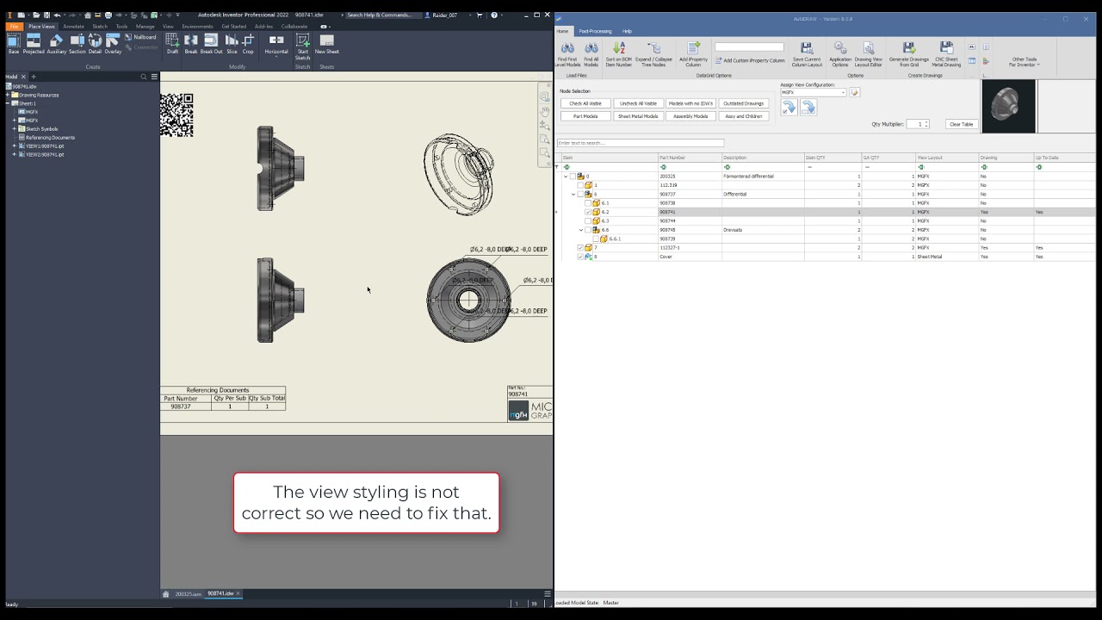Screen dimensions: 1102x620
Task: Click Find First Level Models in AutoDRAW
Action: pos(567,54)
